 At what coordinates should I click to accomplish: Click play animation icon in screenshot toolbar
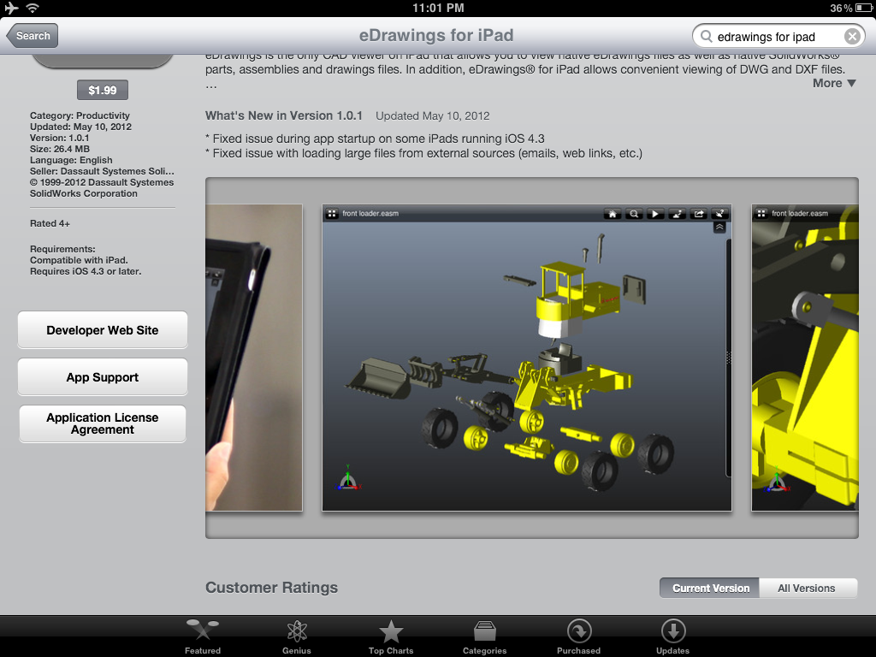[x=655, y=213]
